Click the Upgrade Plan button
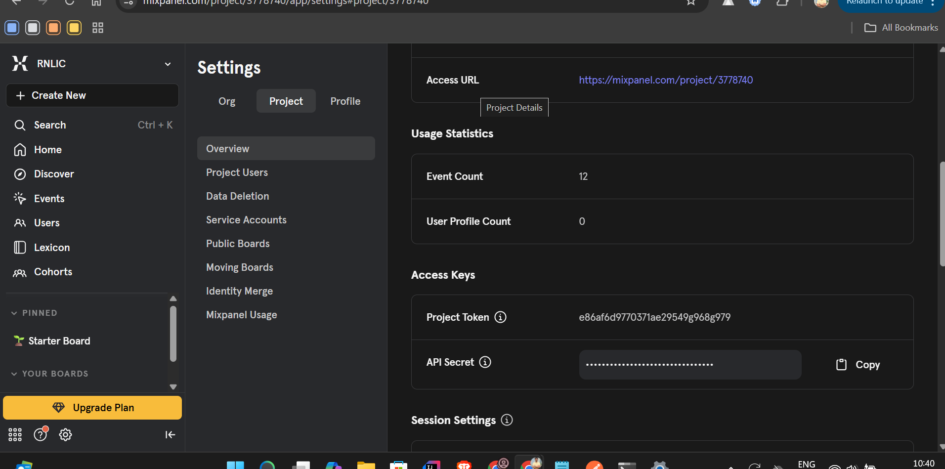Image resolution: width=945 pixels, height=469 pixels. [x=92, y=408]
